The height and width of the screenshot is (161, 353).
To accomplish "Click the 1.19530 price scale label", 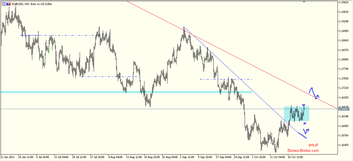I will (344, 12).
